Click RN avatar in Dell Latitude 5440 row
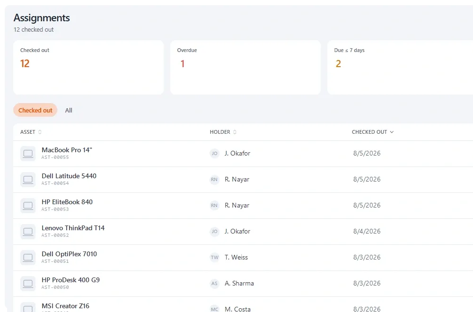The height and width of the screenshot is (312, 473). click(x=214, y=179)
